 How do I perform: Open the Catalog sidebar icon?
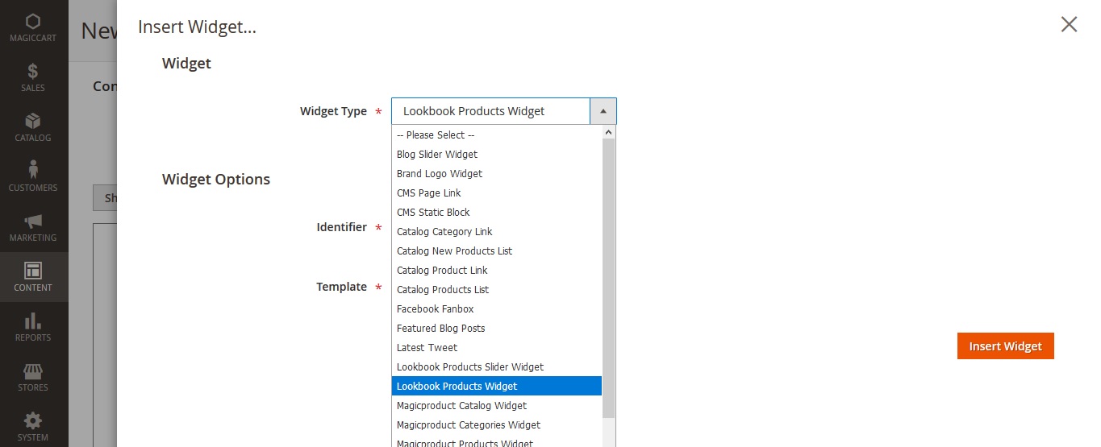[33, 122]
